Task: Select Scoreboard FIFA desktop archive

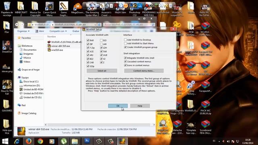Action: (x=205, y=127)
